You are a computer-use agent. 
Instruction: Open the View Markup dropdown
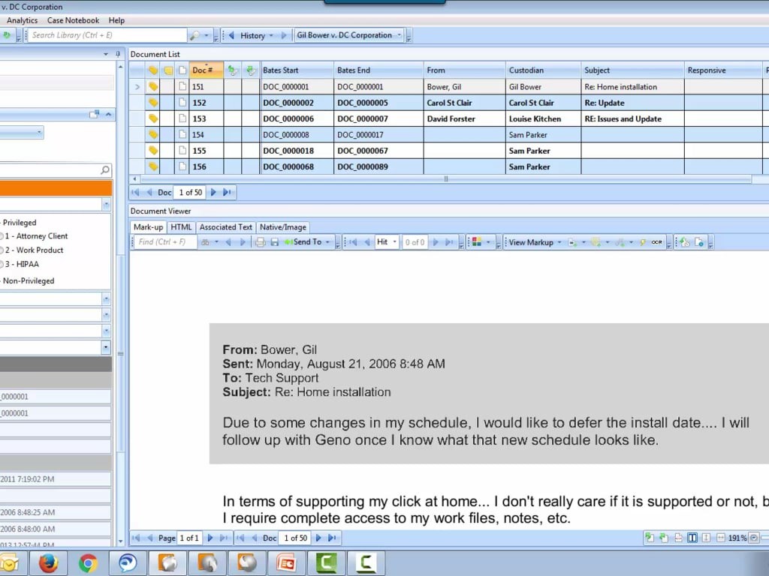[x=534, y=242]
